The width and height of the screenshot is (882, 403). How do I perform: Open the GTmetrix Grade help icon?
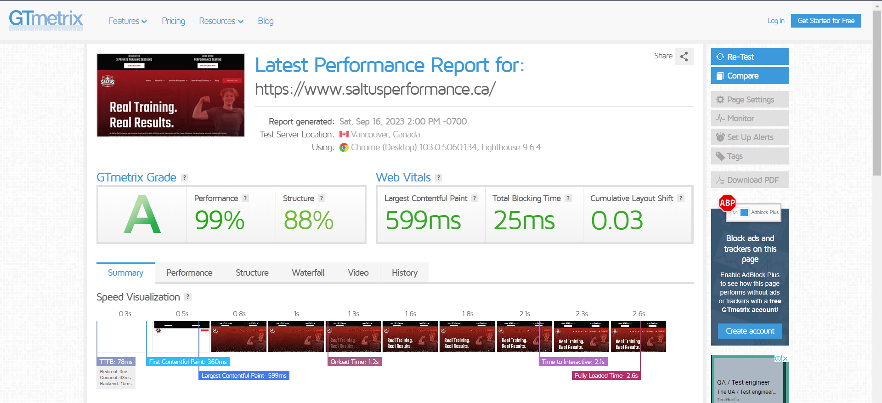(x=185, y=177)
